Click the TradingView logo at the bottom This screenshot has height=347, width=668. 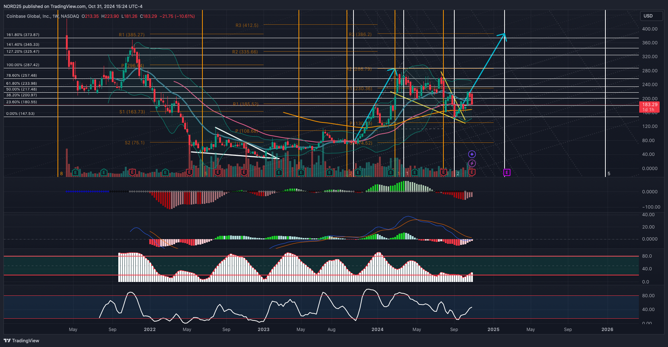point(21,340)
